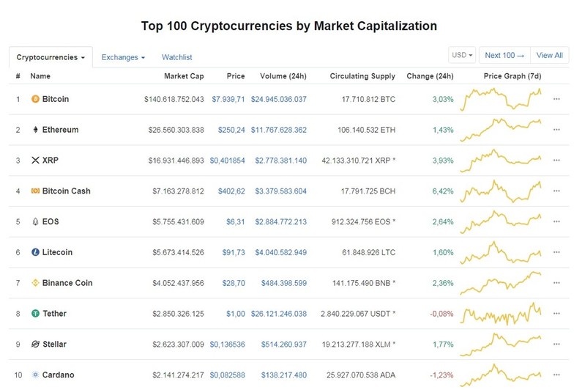Click the Litecoin blue logo icon
Viewport: 585px width, 390px height.
(x=35, y=252)
